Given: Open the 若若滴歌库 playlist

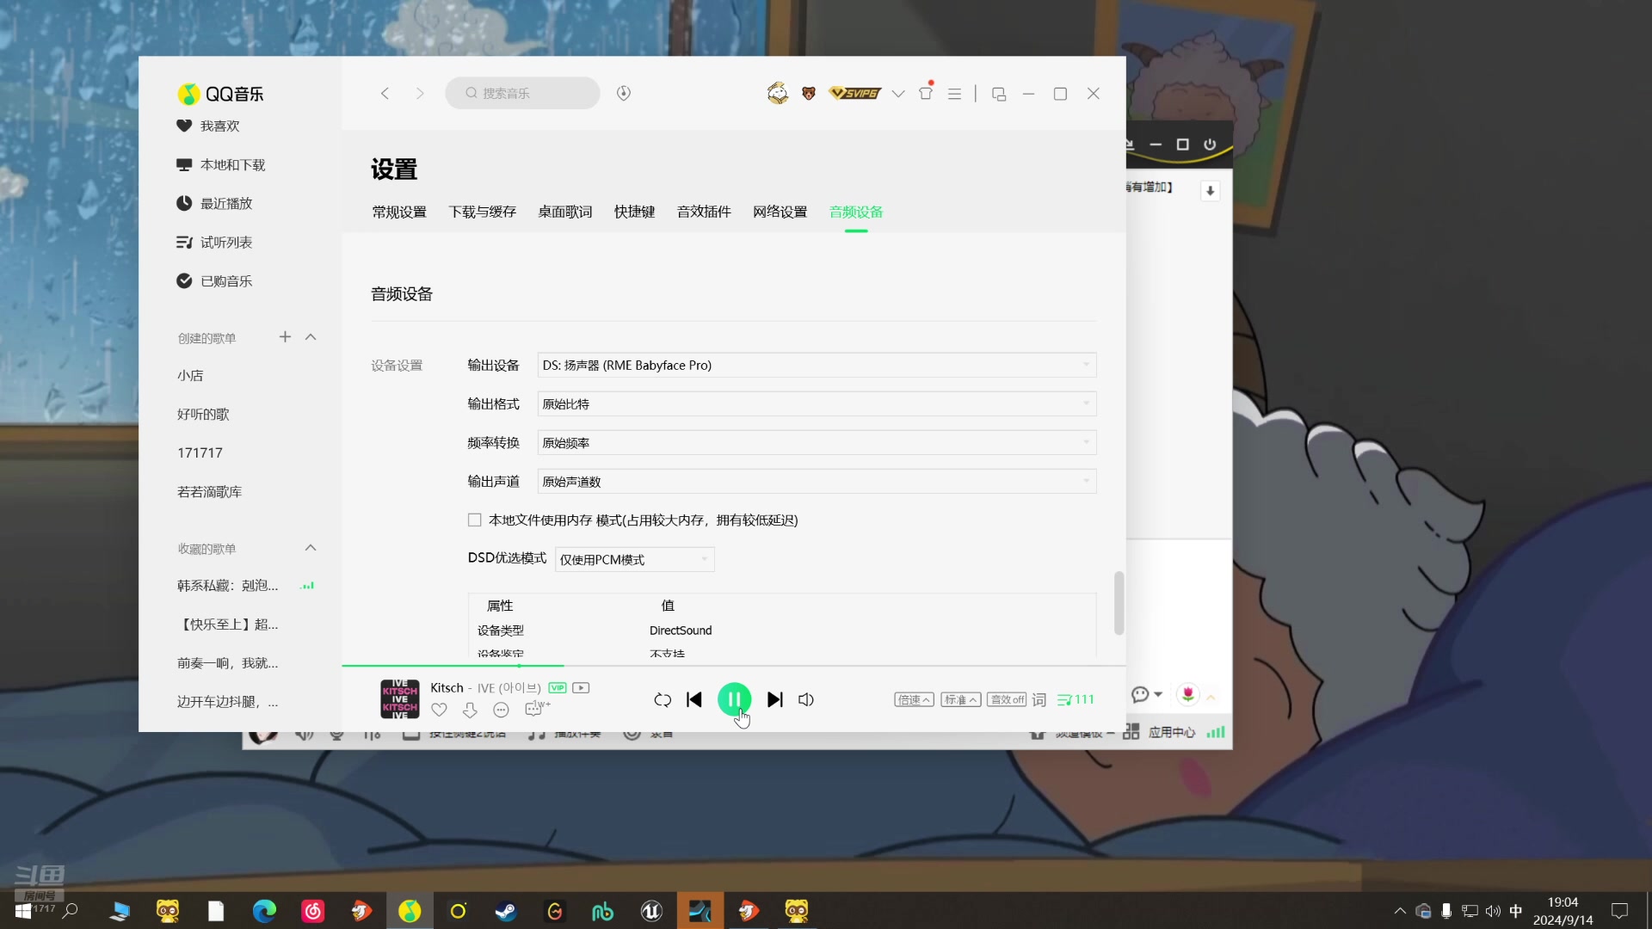Looking at the screenshot, I should coord(209,491).
